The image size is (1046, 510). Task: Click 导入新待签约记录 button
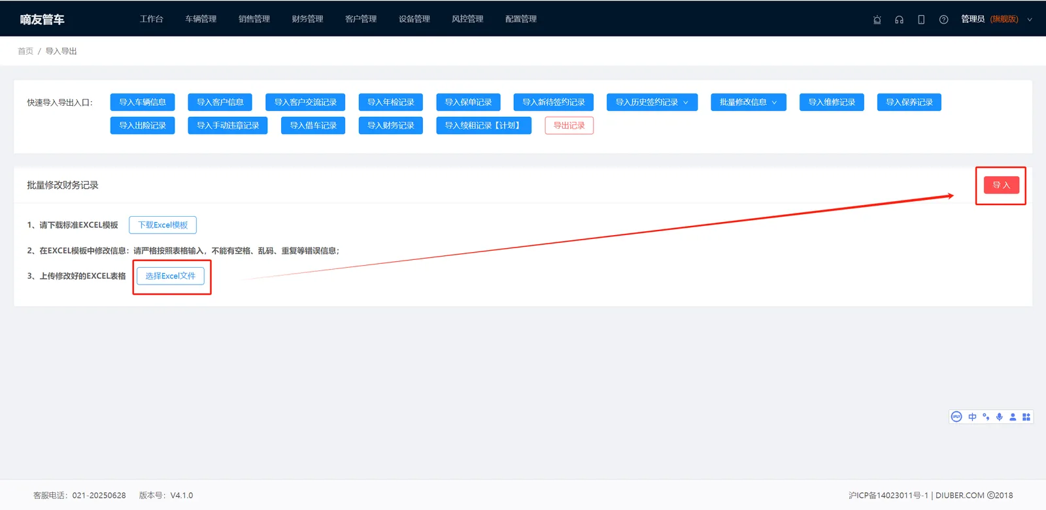tap(554, 102)
